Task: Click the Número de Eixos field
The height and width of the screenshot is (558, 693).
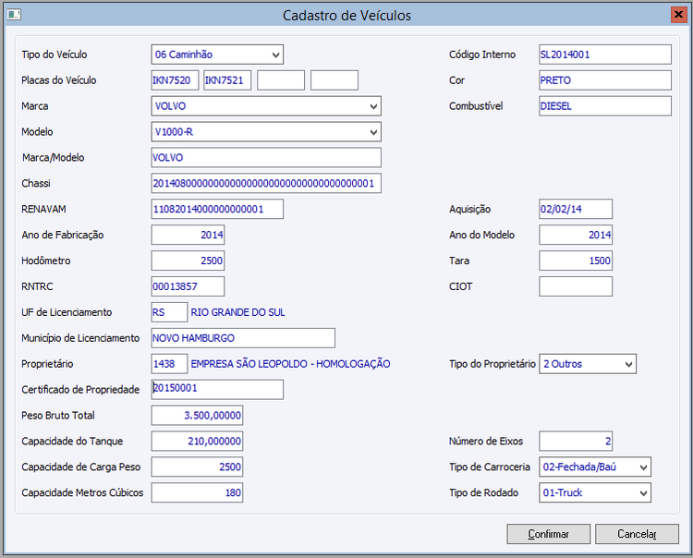Action: point(575,442)
